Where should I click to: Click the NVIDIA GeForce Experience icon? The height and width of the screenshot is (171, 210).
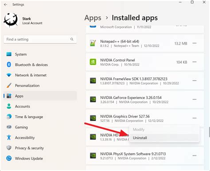point(93,99)
